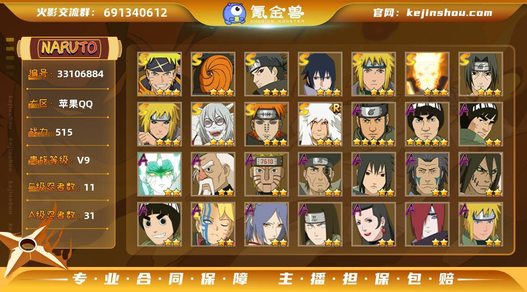This screenshot has height=292, width=527.
Task: Select the orange spiral mask Tobi ninja card
Action: (x=213, y=74)
